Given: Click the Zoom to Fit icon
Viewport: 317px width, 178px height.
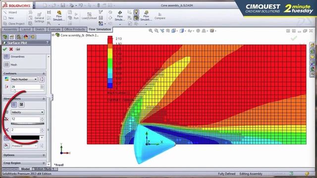Looking at the screenshot, I should pyautogui.click(x=151, y=31).
